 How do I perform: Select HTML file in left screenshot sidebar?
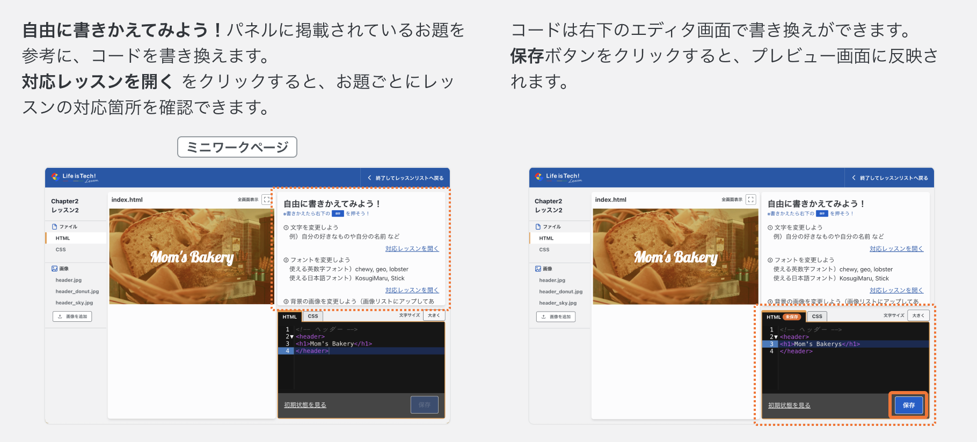pos(76,238)
